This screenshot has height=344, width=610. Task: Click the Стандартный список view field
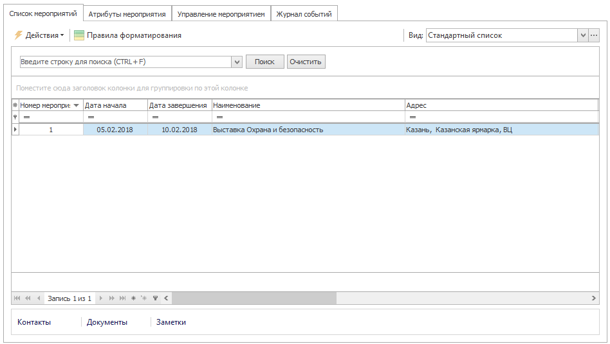pyautogui.click(x=502, y=35)
